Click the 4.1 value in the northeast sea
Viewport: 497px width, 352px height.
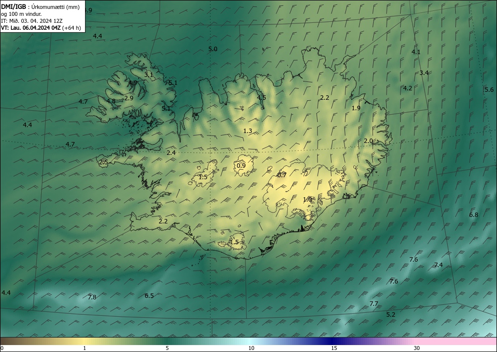tap(416, 52)
